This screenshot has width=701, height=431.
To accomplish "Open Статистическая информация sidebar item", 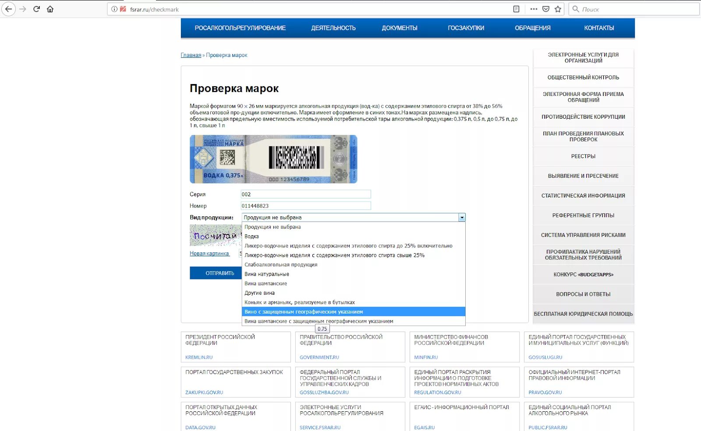I will (x=583, y=196).
